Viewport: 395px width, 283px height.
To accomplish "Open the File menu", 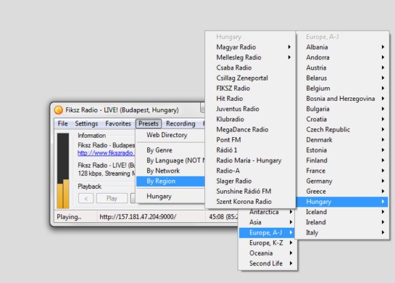I will [x=63, y=123].
